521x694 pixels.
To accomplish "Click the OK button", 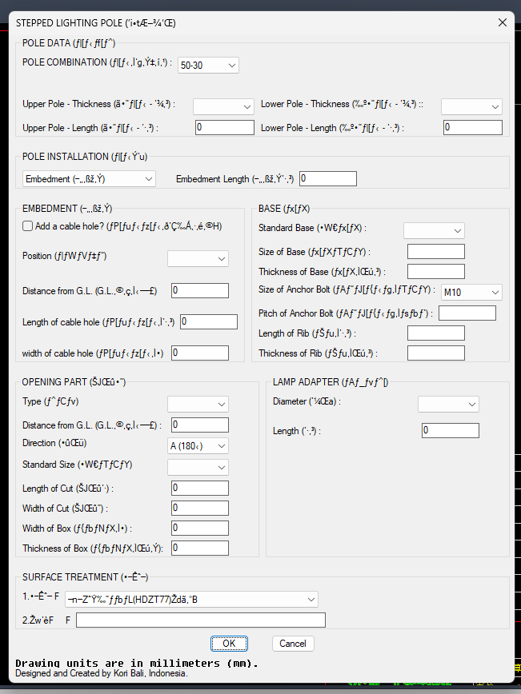I will coord(229,644).
